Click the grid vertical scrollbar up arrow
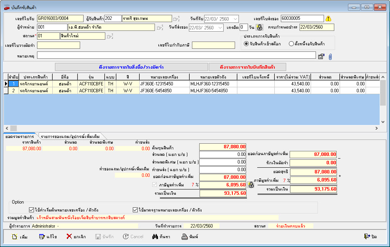The image size is (390, 247). [x=383, y=77]
